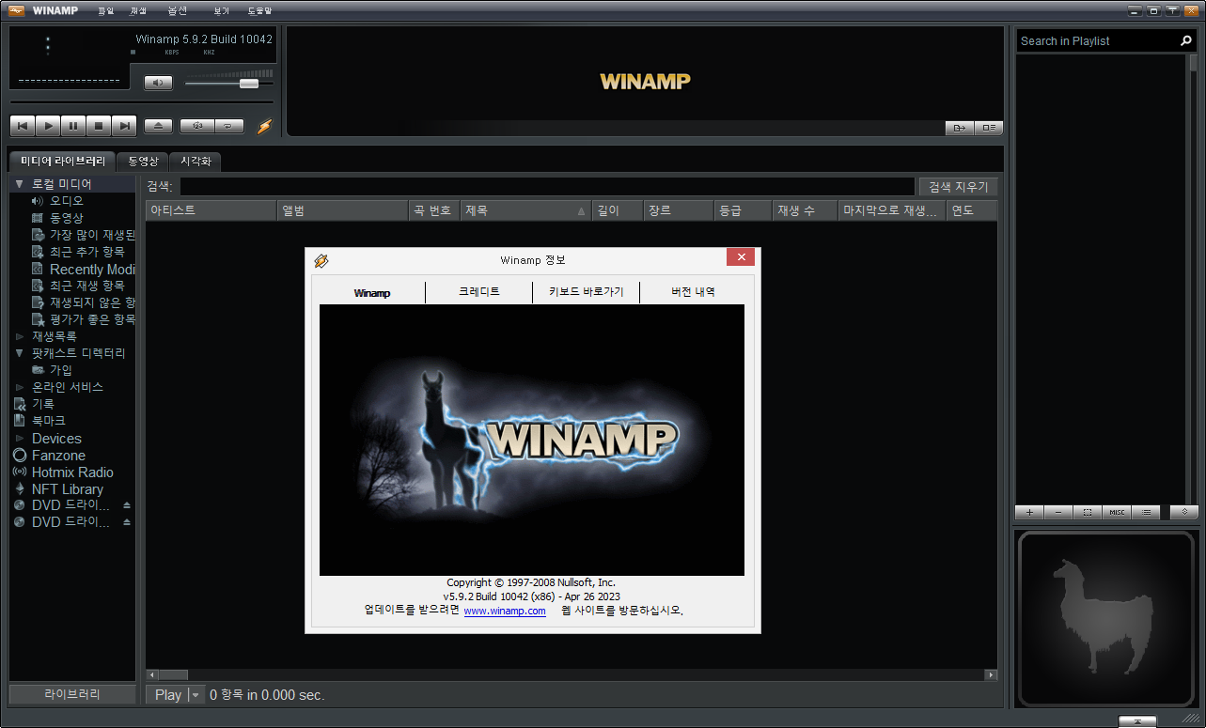The image size is (1206, 728).
Task: Expand the Devices tree node
Action: pyautogui.click(x=19, y=439)
